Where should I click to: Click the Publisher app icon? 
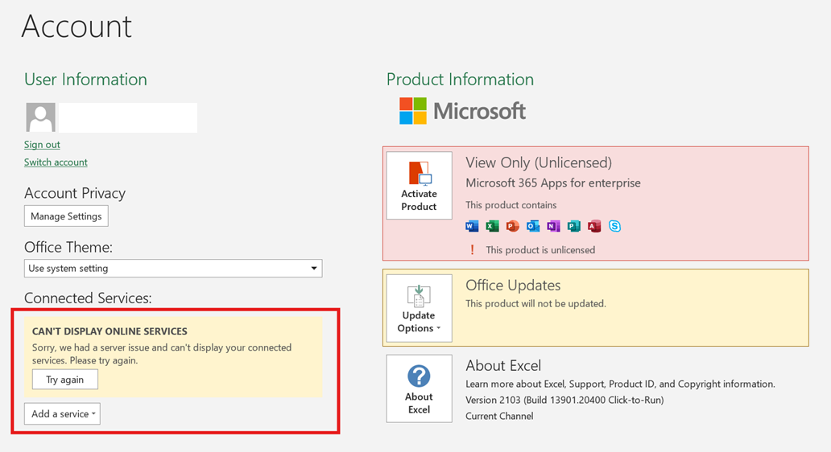573,226
